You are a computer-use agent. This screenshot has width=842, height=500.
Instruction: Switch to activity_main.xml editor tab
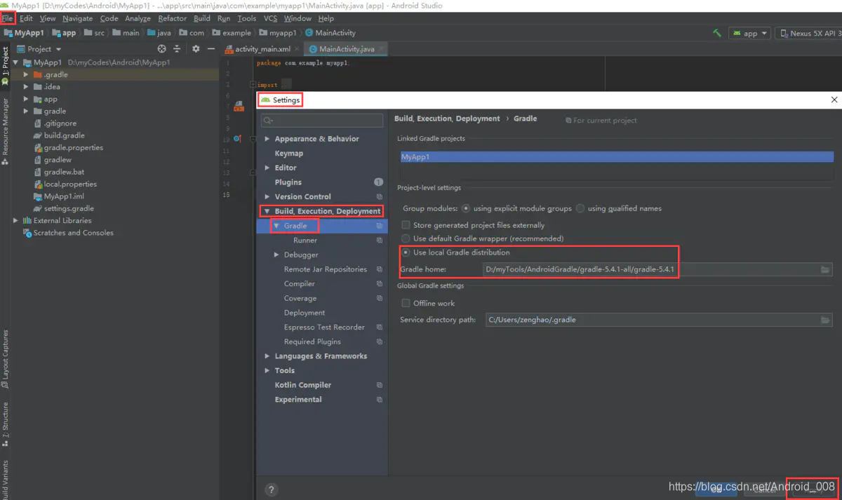pyautogui.click(x=261, y=49)
